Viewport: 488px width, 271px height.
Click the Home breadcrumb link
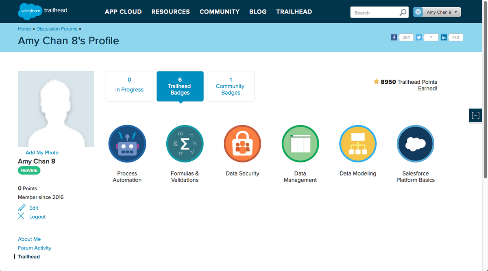pyautogui.click(x=24, y=29)
